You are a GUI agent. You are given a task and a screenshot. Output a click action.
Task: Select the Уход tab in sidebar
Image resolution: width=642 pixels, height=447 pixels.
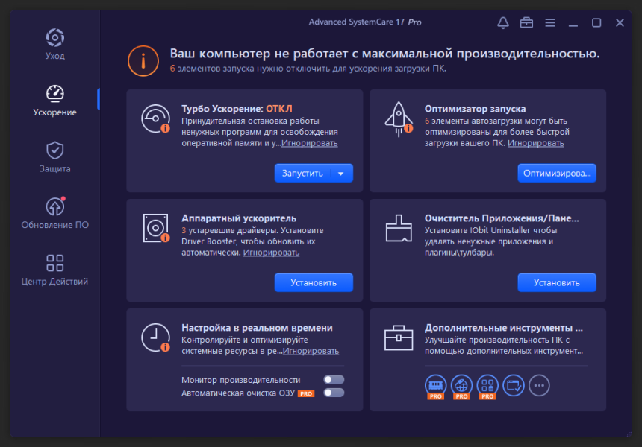(x=54, y=45)
